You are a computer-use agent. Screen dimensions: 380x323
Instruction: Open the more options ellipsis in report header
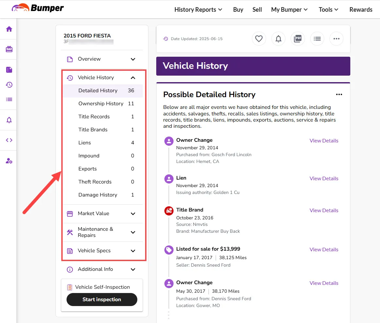coord(336,39)
